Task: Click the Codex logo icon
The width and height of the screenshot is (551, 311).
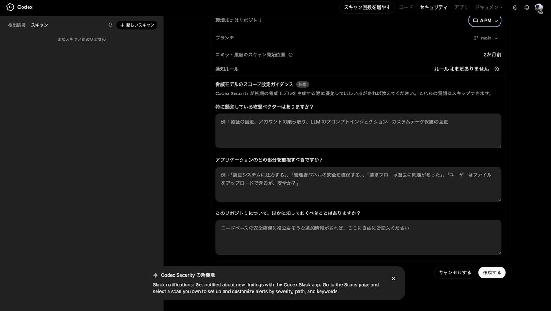Action: 10,7
